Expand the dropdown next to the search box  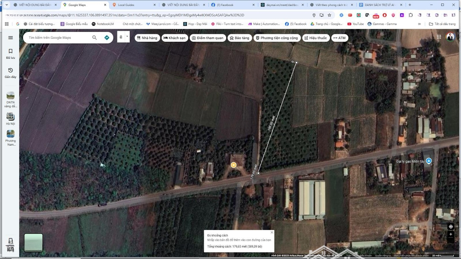[127, 37]
